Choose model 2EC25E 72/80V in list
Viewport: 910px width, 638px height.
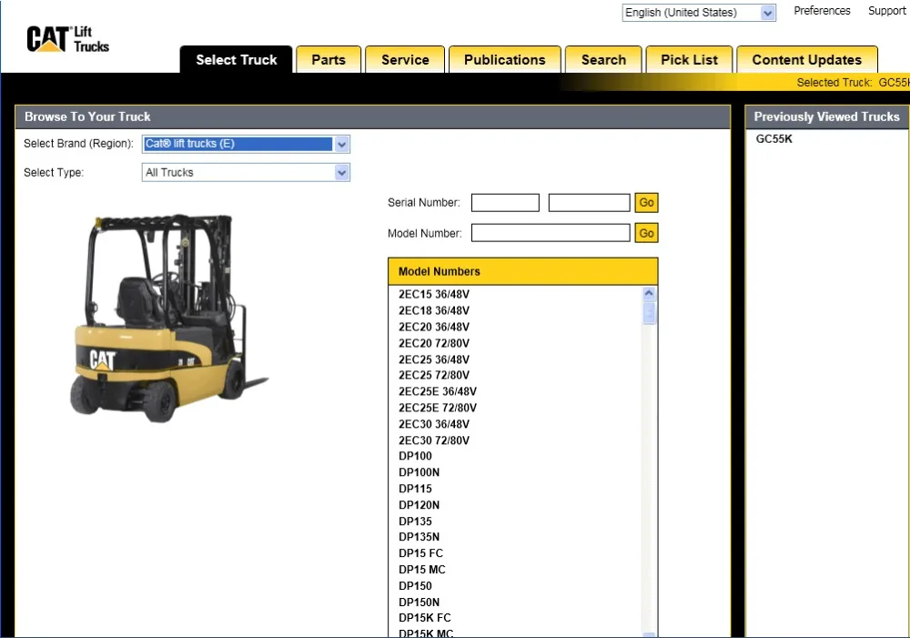coord(437,408)
